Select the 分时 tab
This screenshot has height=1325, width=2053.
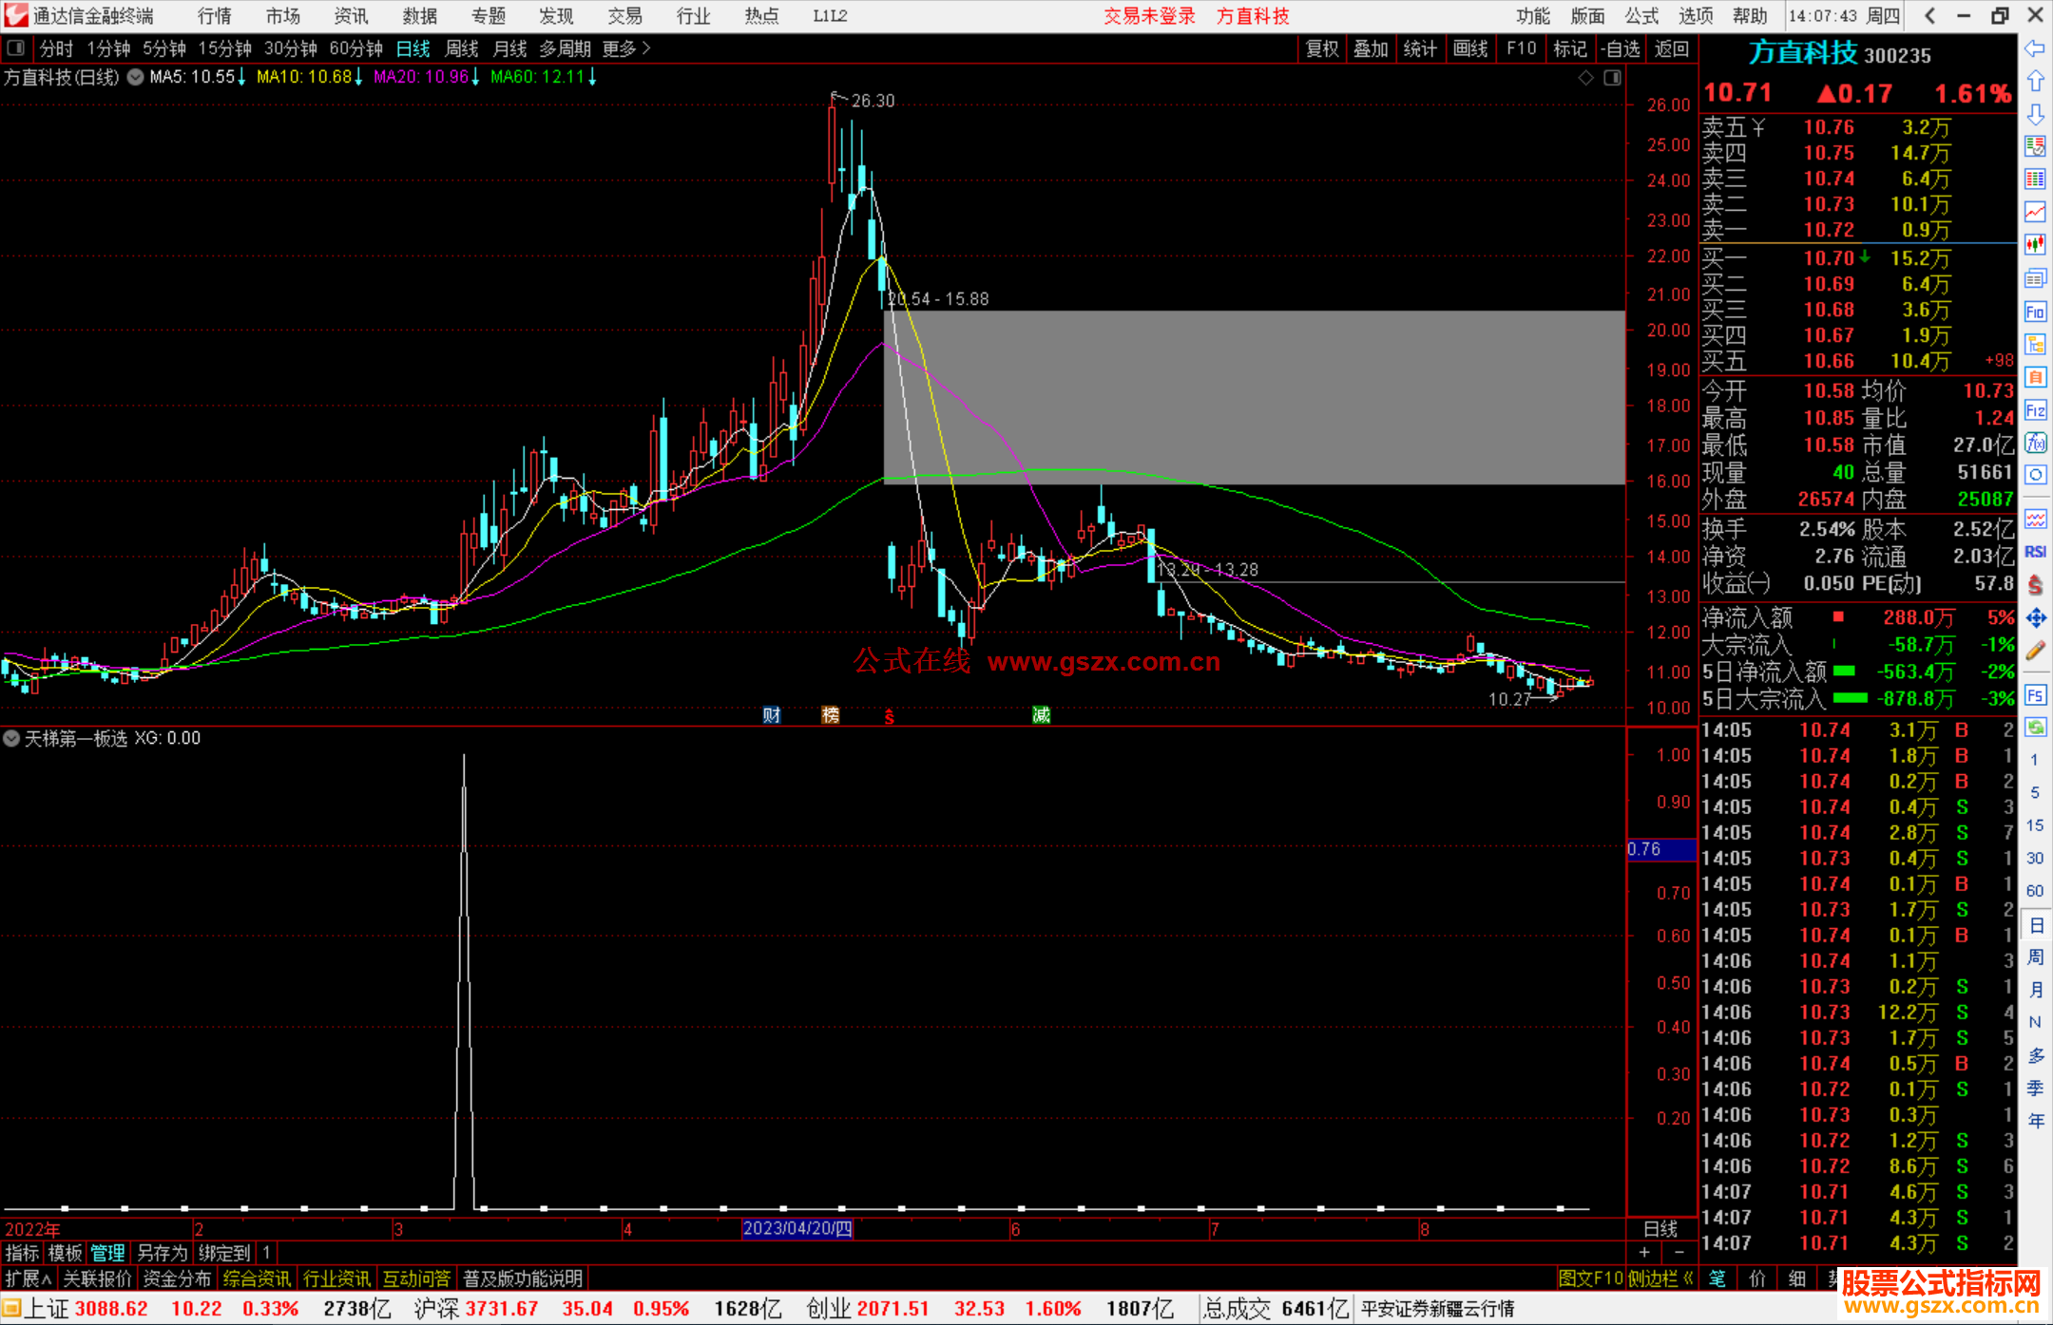coord(56,48)
